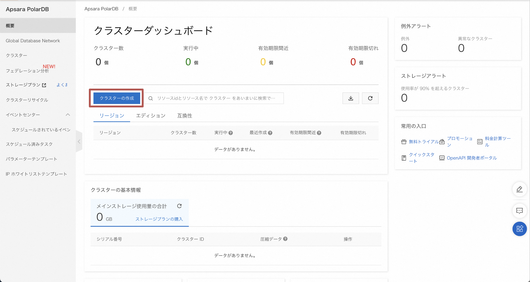This screenshot has height=282, width=530.
Task: Open ストレージプラン via its external link icon
Action: pyautogui.click(x=44, y=85)
